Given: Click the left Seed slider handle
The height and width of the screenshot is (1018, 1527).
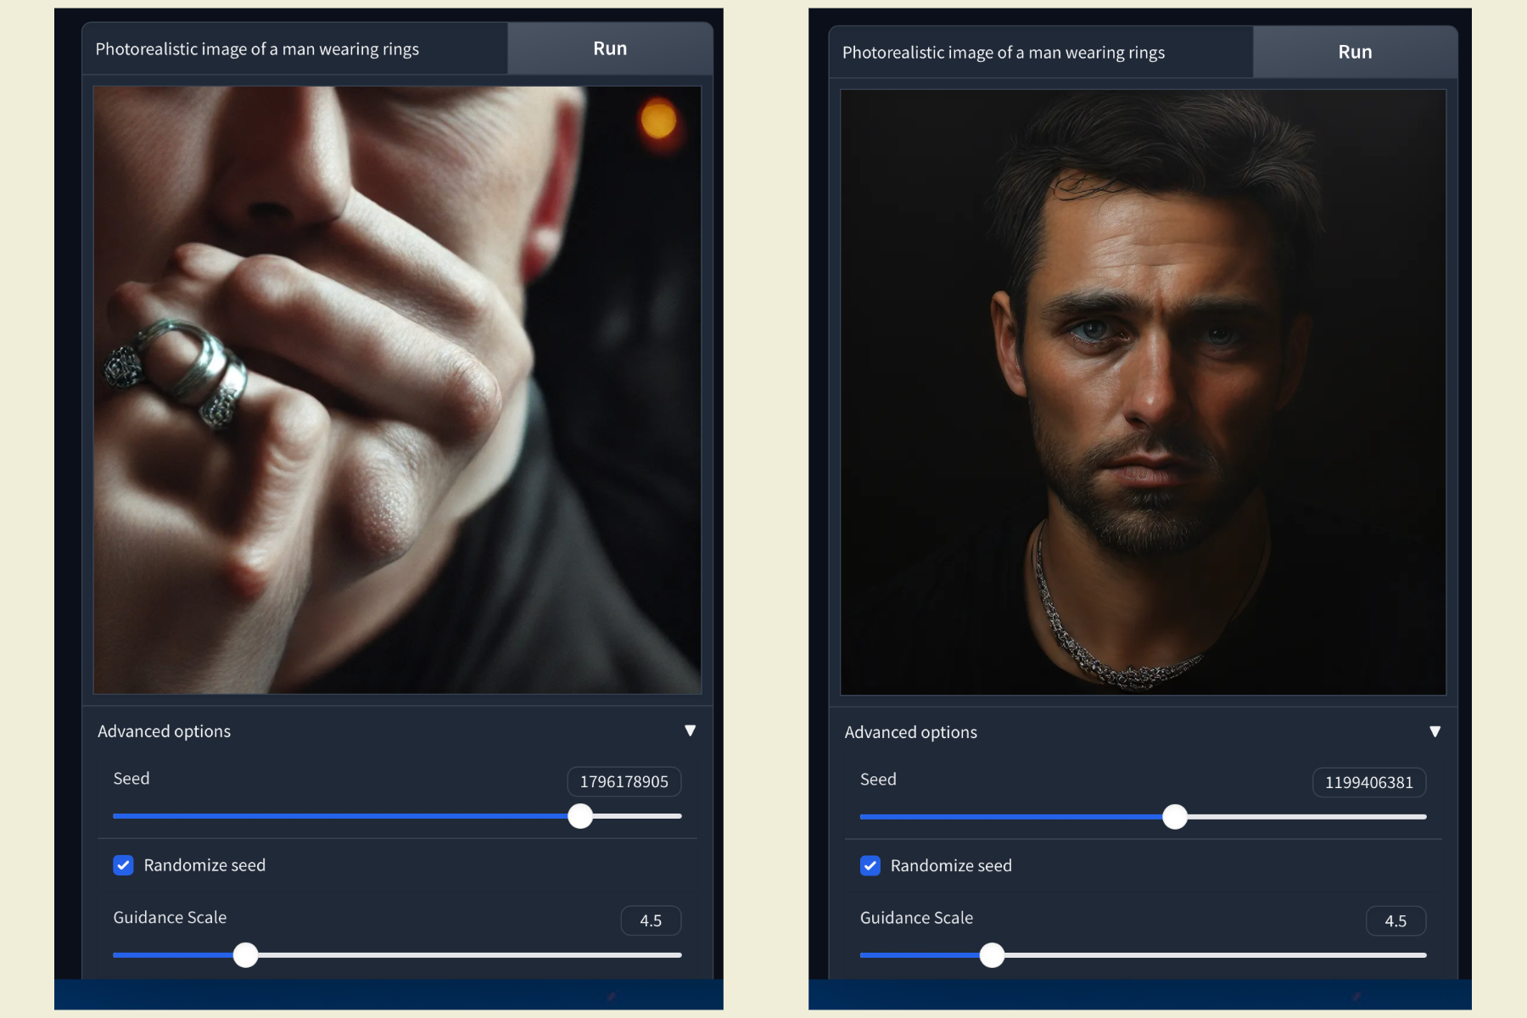Looking at the screenshot, I should coord(580,816).
